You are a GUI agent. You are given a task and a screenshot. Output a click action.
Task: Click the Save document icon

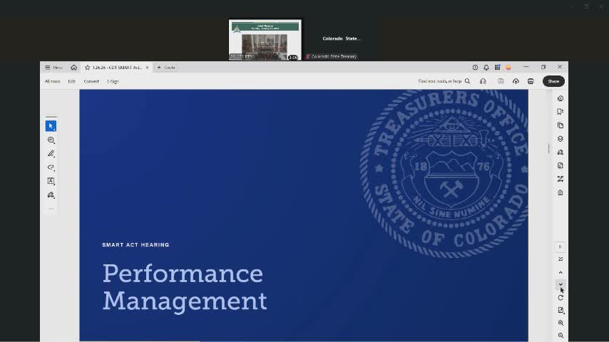coord(501,81)
